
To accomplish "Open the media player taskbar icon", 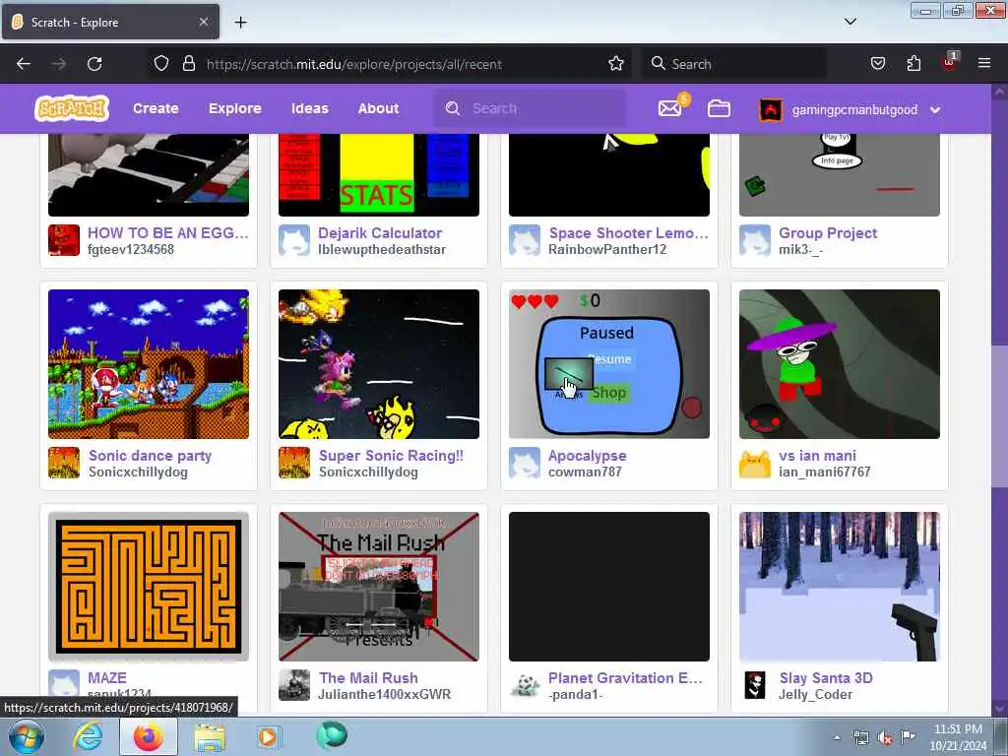I will pyautogui.click(x=268, y=736).
